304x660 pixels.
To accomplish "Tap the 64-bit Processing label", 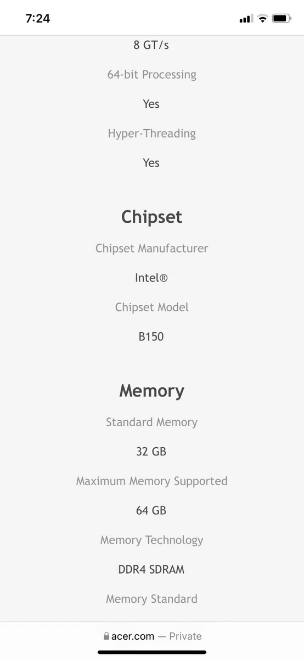I will (x=151, y=75).
